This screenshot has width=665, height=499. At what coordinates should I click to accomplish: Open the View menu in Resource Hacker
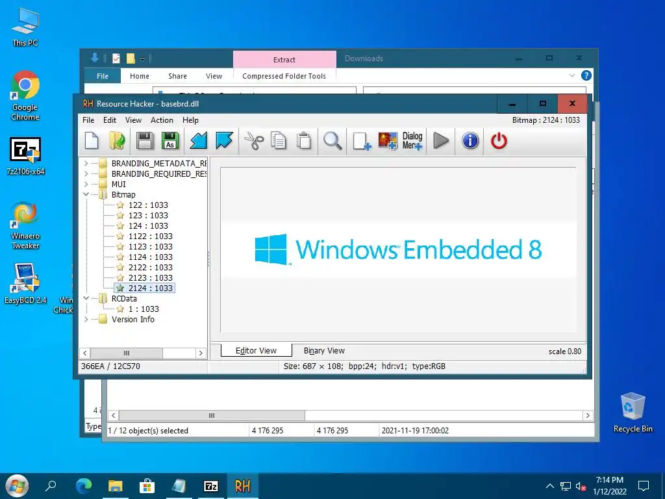(133, 120)
